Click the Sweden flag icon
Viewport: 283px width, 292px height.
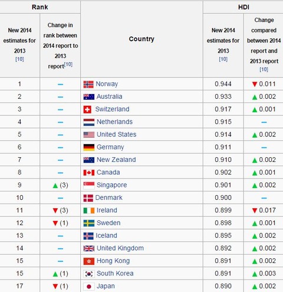click(x=88, y=223)
